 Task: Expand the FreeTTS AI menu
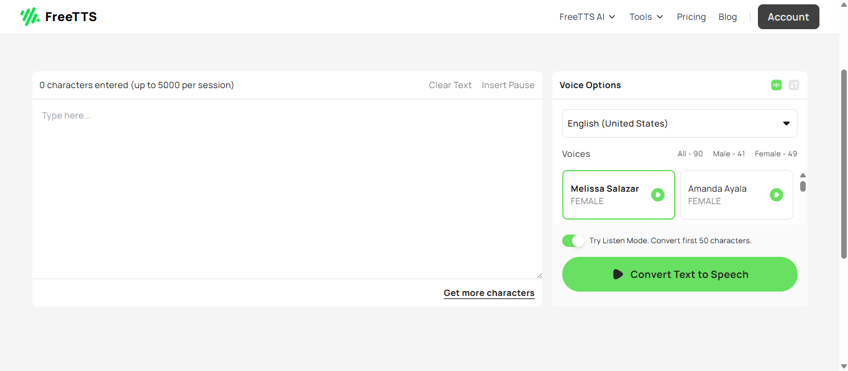pos(587,17)
